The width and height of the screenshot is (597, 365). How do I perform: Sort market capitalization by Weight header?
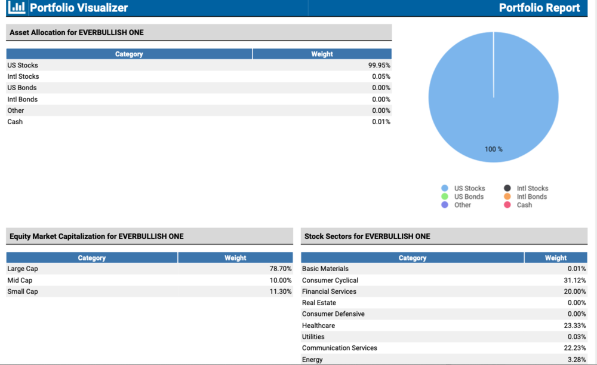(235, 258)
